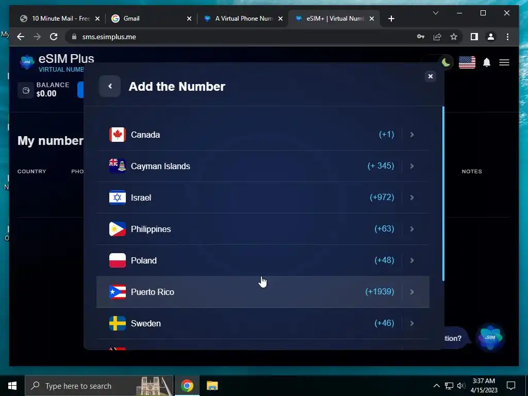Expand the Israel row chevron
The width and height of the screenshot is (528, 396).
coord(412,197)
